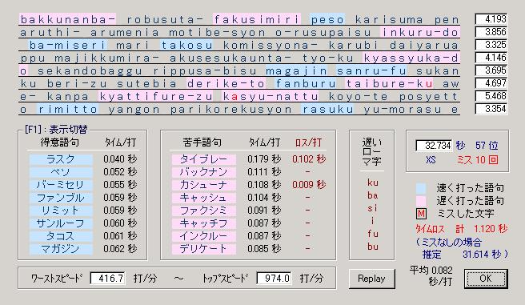Select the ラスク entry in 得意語句 list

(61, 159)
